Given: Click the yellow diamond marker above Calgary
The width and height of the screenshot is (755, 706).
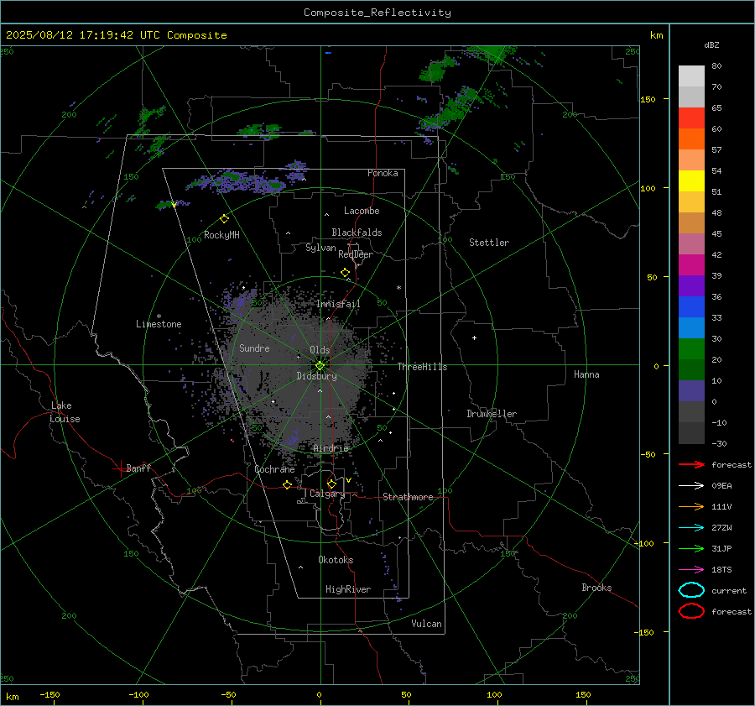Looking at the screenshot, I should pos(331,484).
